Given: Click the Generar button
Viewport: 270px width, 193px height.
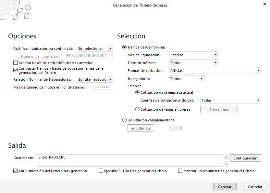Looking at the screenshot, I should (225, 187).
